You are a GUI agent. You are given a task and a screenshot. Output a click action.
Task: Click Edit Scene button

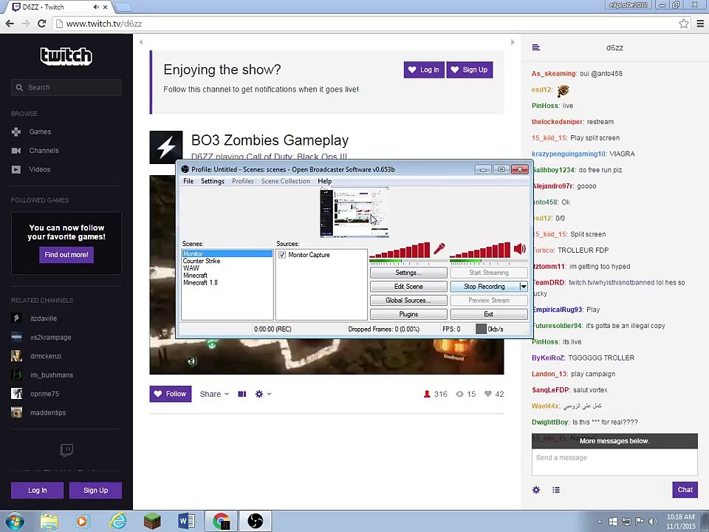(x=408, y=287)
